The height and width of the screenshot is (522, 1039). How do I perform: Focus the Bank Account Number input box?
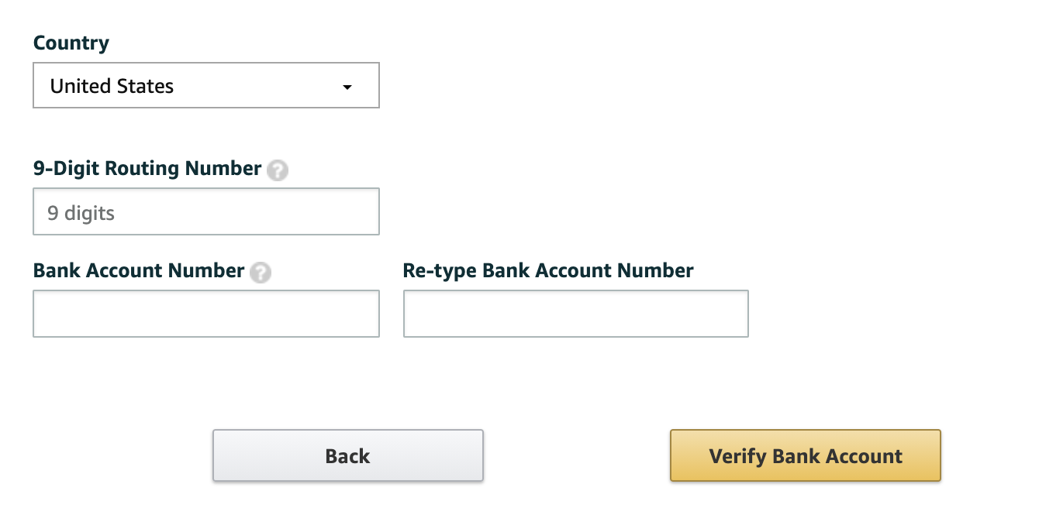click(x=206, y=314)
